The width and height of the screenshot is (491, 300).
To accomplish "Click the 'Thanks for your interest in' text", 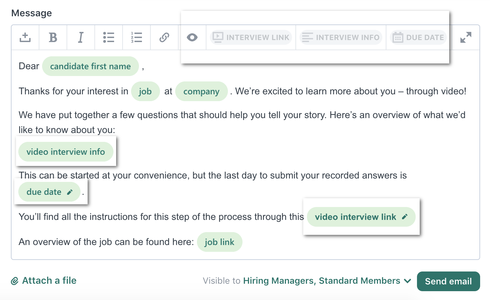I will (x=73, y=91).
